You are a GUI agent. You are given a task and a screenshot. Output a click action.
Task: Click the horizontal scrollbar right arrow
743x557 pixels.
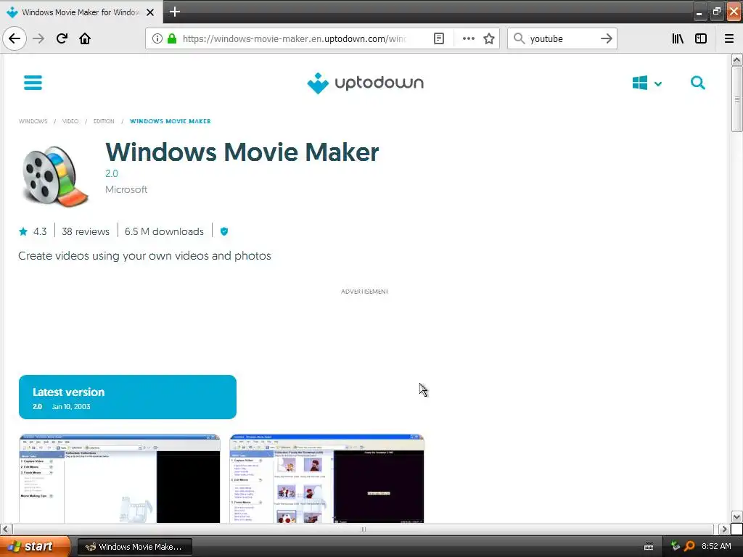click(x=723, y=529)
